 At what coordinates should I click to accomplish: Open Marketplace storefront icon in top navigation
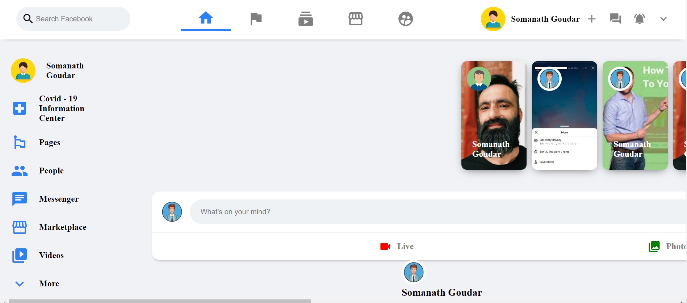(x=355, y=19)
